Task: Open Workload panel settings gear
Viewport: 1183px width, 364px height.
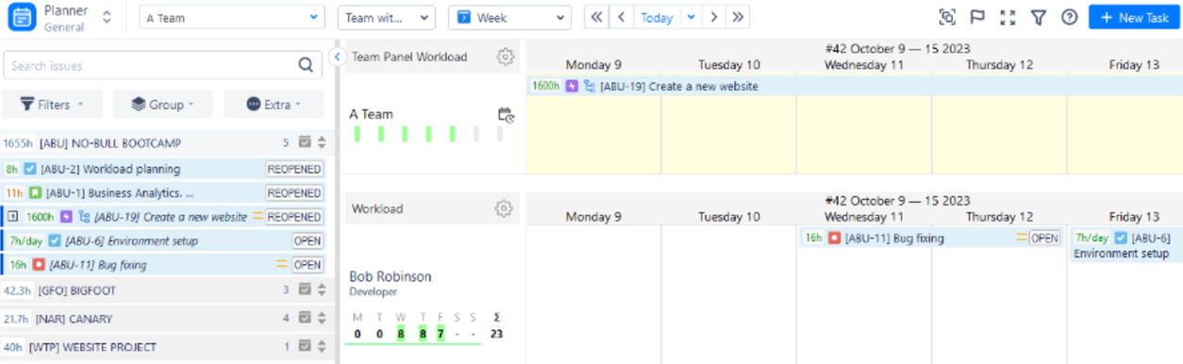Action: [505, 207]
